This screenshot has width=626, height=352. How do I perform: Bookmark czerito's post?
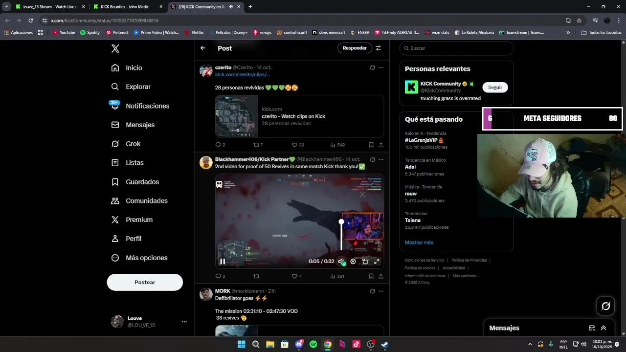pyautogui.click(x=371, y=145)
